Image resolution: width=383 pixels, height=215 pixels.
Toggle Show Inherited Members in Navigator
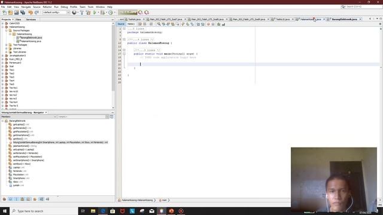pyautogui.click(x=4, y=199)
